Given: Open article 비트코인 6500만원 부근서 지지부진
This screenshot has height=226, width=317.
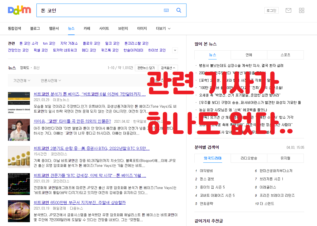Looking at the screenshot, I should [x=80, y=202].
